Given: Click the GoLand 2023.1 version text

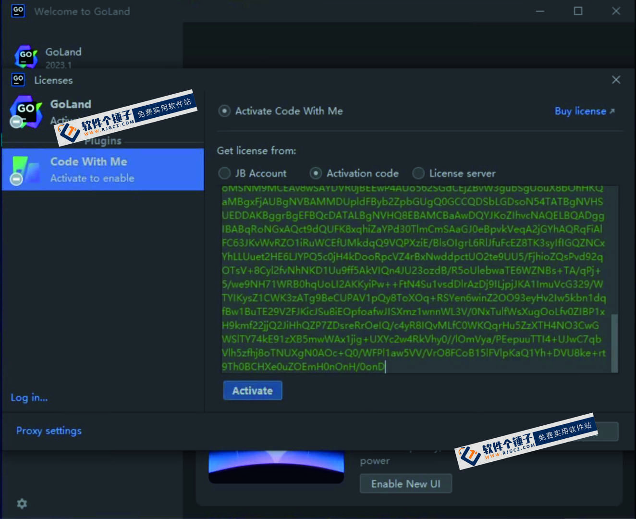Looking at the screenshot, I should (59, 65).
